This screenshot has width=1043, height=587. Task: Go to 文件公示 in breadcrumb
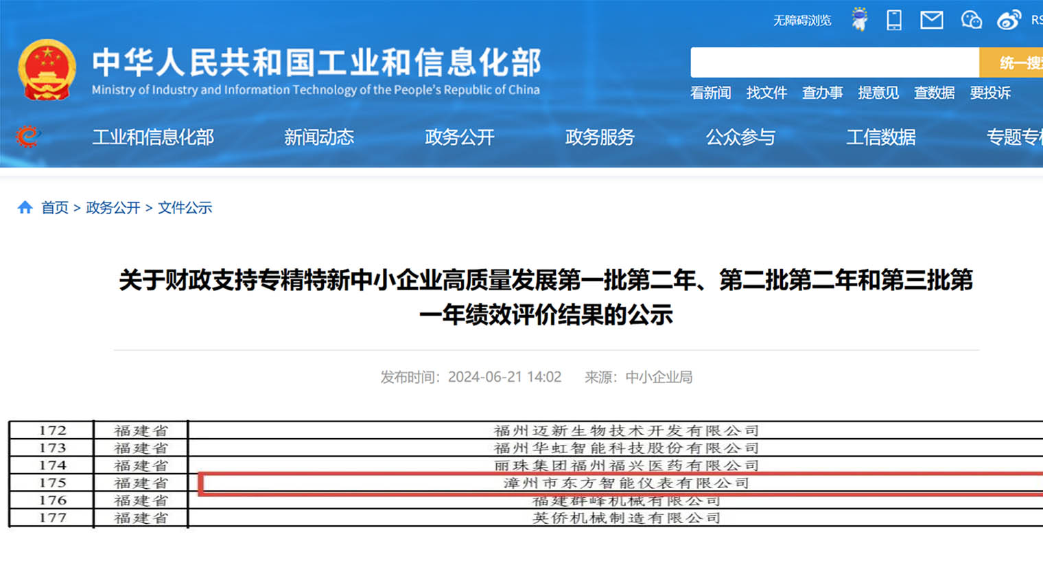point(185,207)
